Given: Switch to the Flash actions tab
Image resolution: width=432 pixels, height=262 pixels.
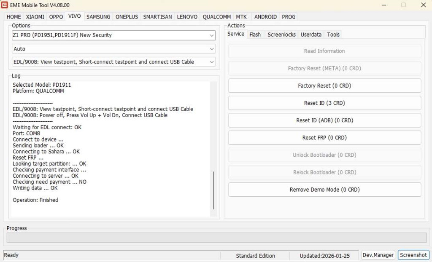Looking at the screenshot, I should coord(255,35).
